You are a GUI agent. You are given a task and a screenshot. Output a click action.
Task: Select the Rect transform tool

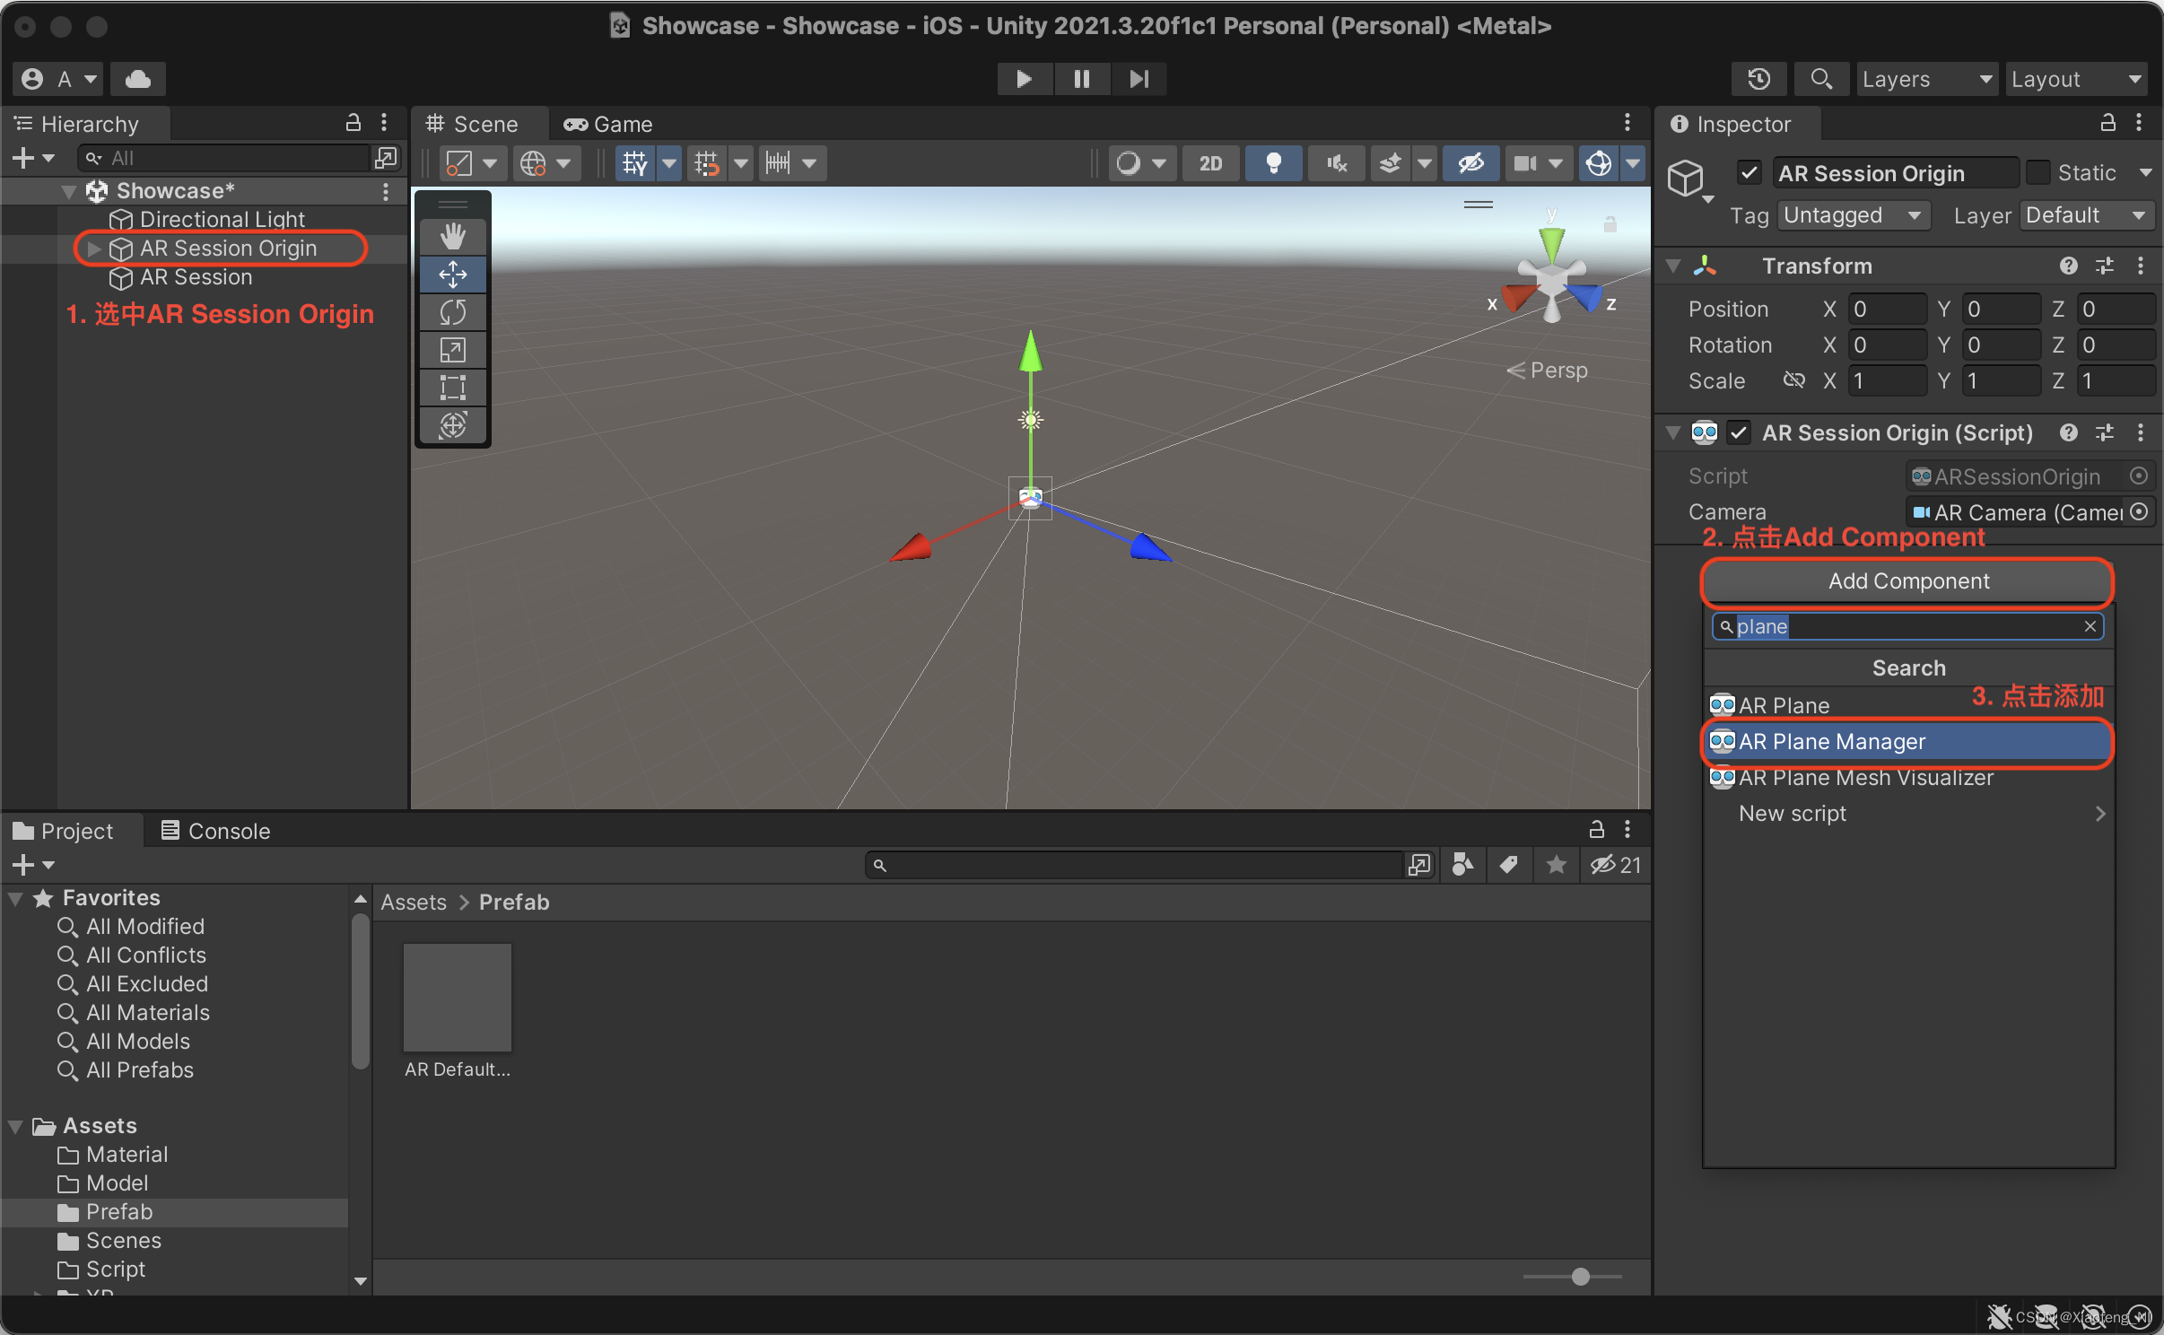click(x=453, y=388)
